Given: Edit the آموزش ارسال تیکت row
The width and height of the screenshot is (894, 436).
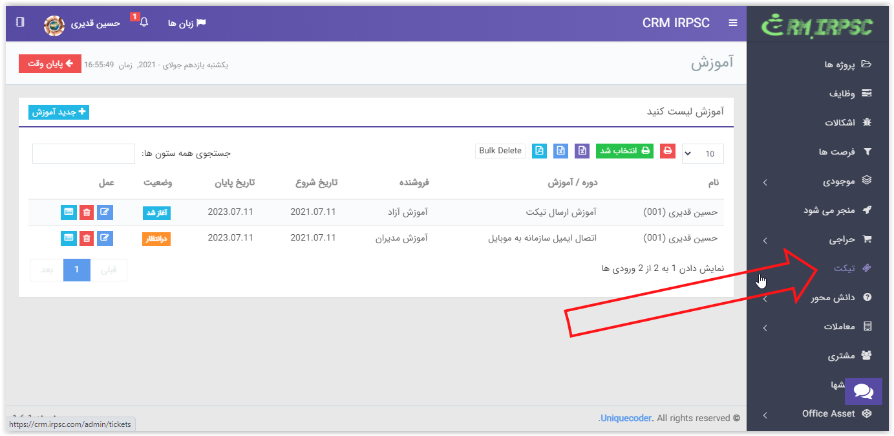Looking at the screenshot, I should (x=104, y=212).
